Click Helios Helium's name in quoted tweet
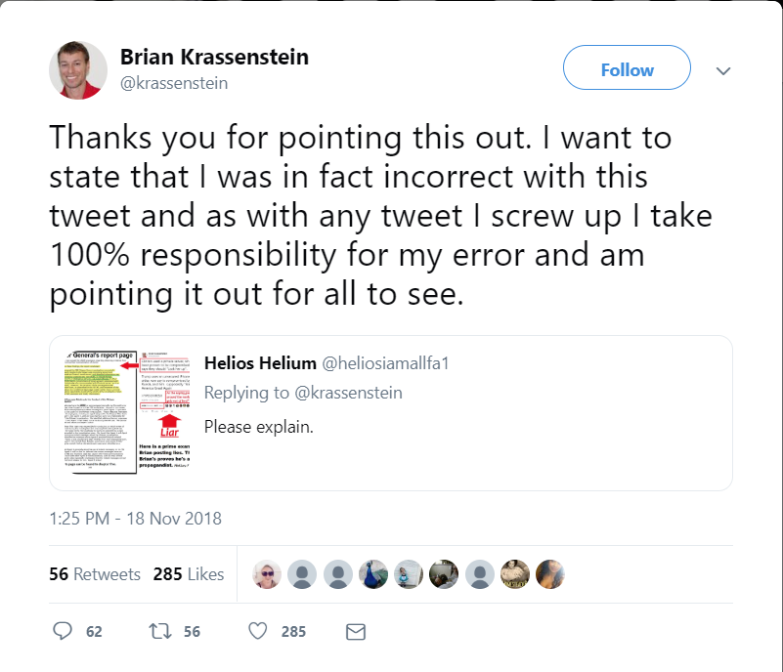783x672 pixels. click(x=259, y=363)
